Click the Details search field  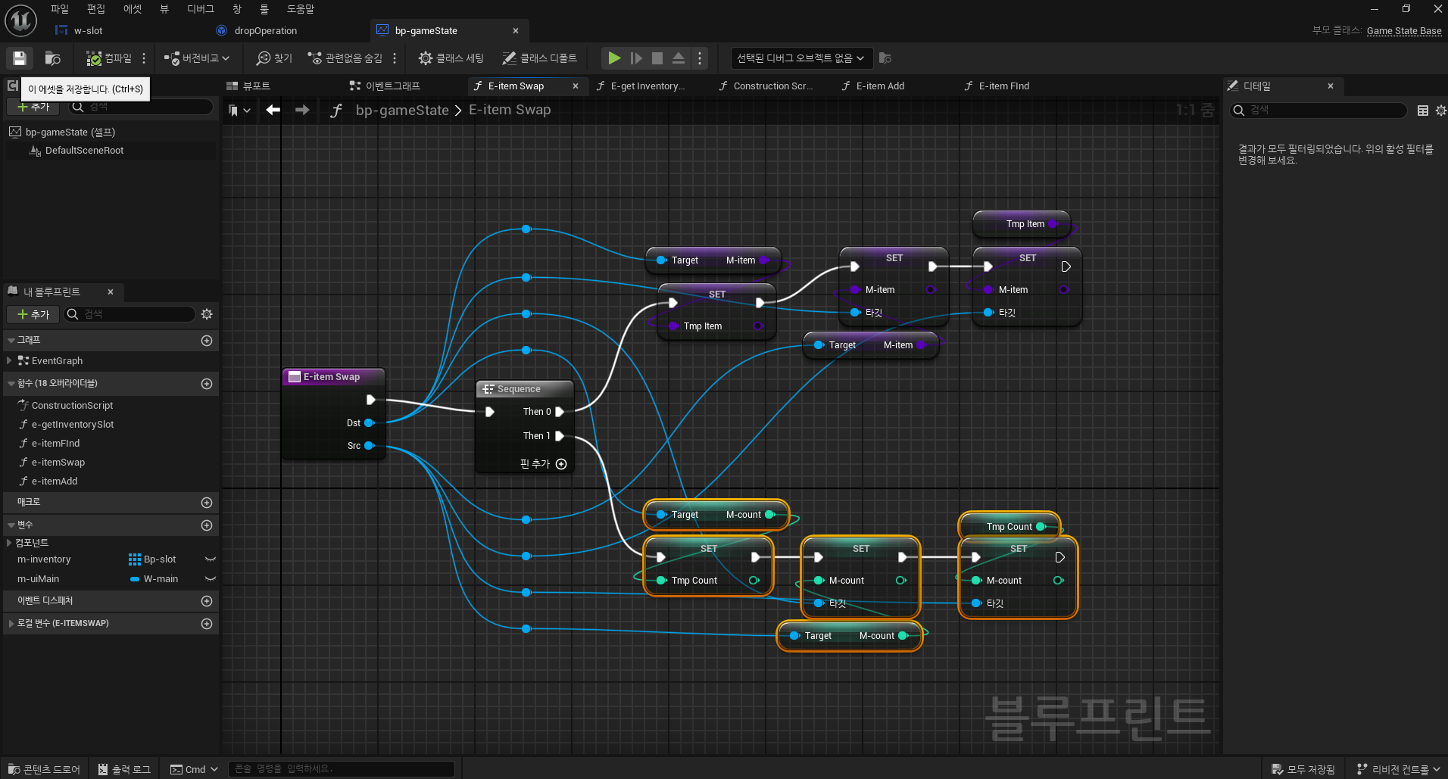click(1318, 111)
